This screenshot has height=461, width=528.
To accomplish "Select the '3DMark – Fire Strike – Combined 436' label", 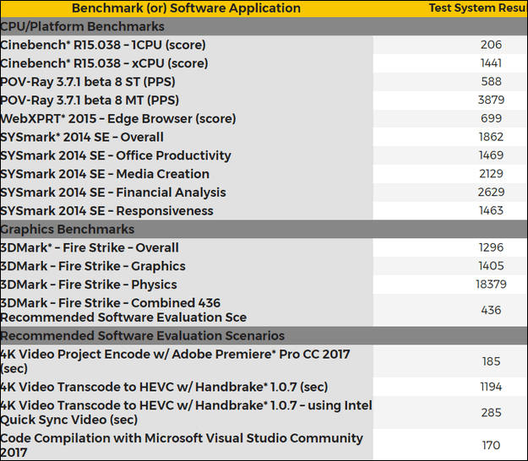I will [110, 303].
